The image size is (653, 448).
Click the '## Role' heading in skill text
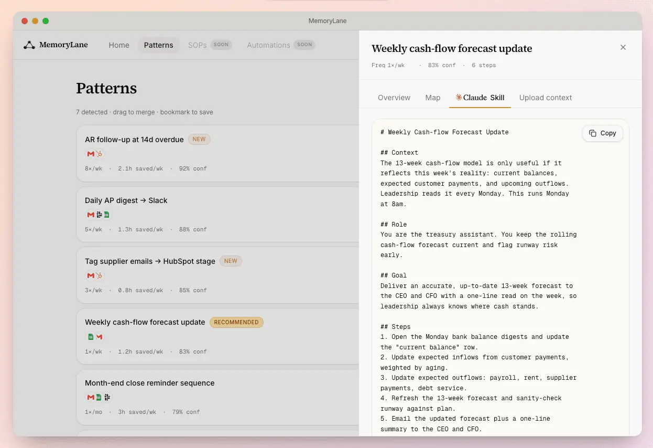[394, 225]
